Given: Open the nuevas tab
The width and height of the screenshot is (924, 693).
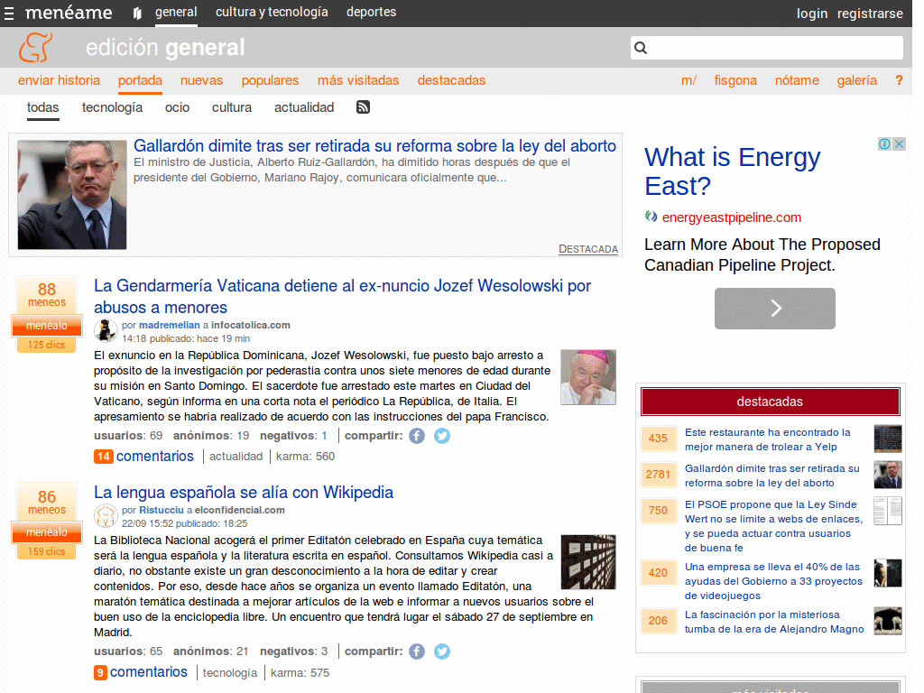Looking at the screenshot, I should click(x=201, y=80).
